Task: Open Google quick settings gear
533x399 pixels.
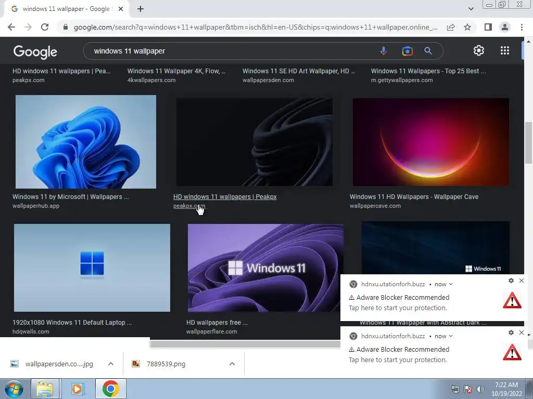Action: pos(479,50)
